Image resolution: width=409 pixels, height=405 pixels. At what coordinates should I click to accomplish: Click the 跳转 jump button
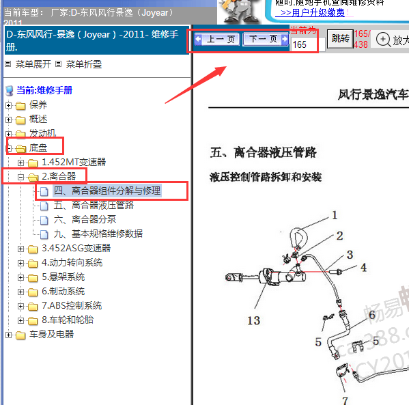point(340,39)
